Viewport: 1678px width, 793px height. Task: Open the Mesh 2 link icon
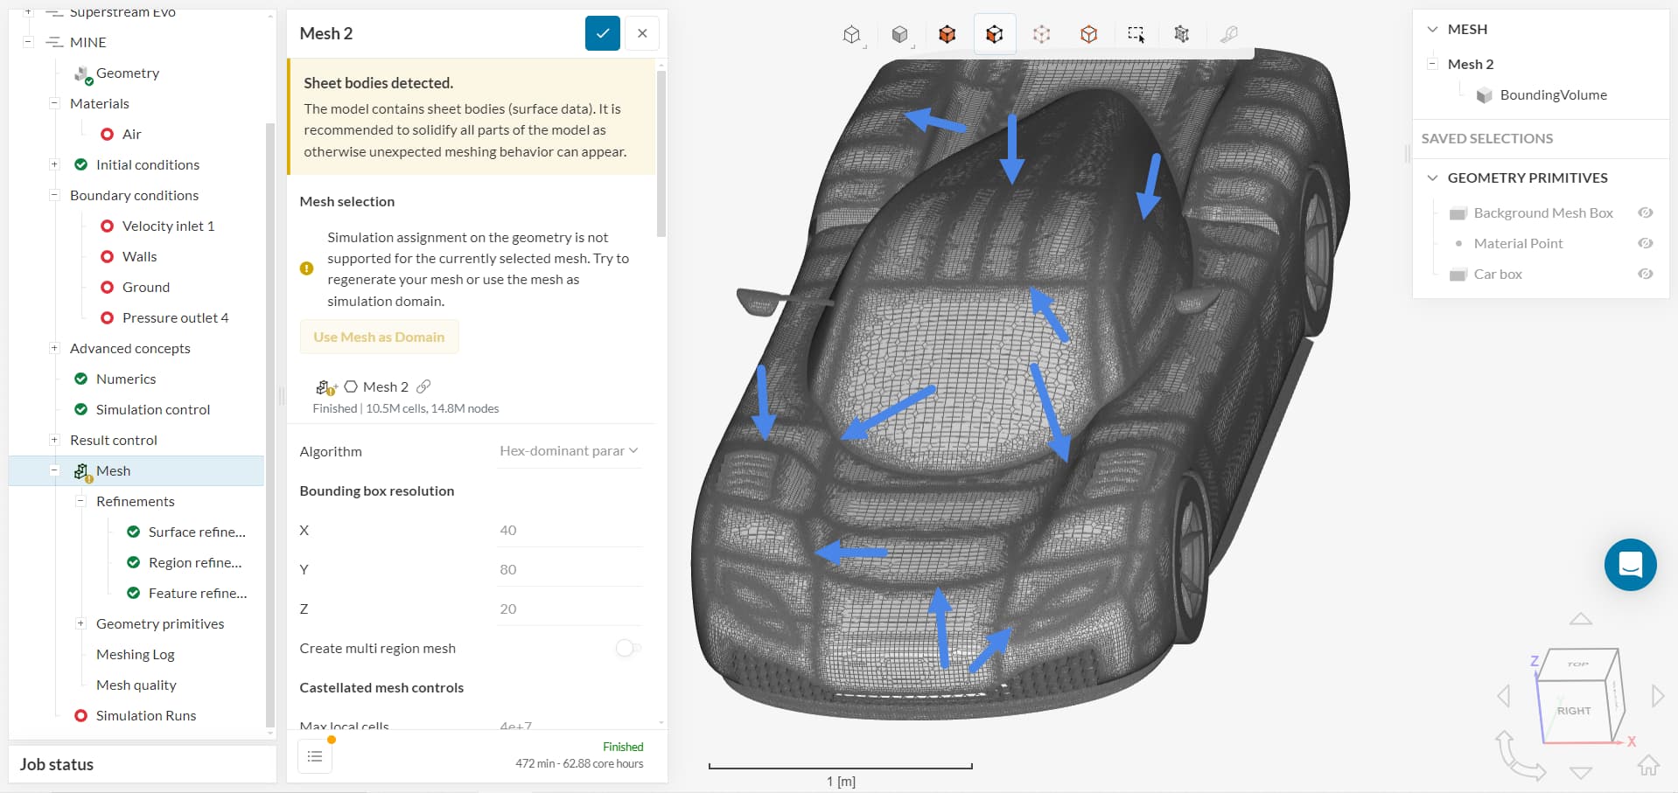point(424,386)
